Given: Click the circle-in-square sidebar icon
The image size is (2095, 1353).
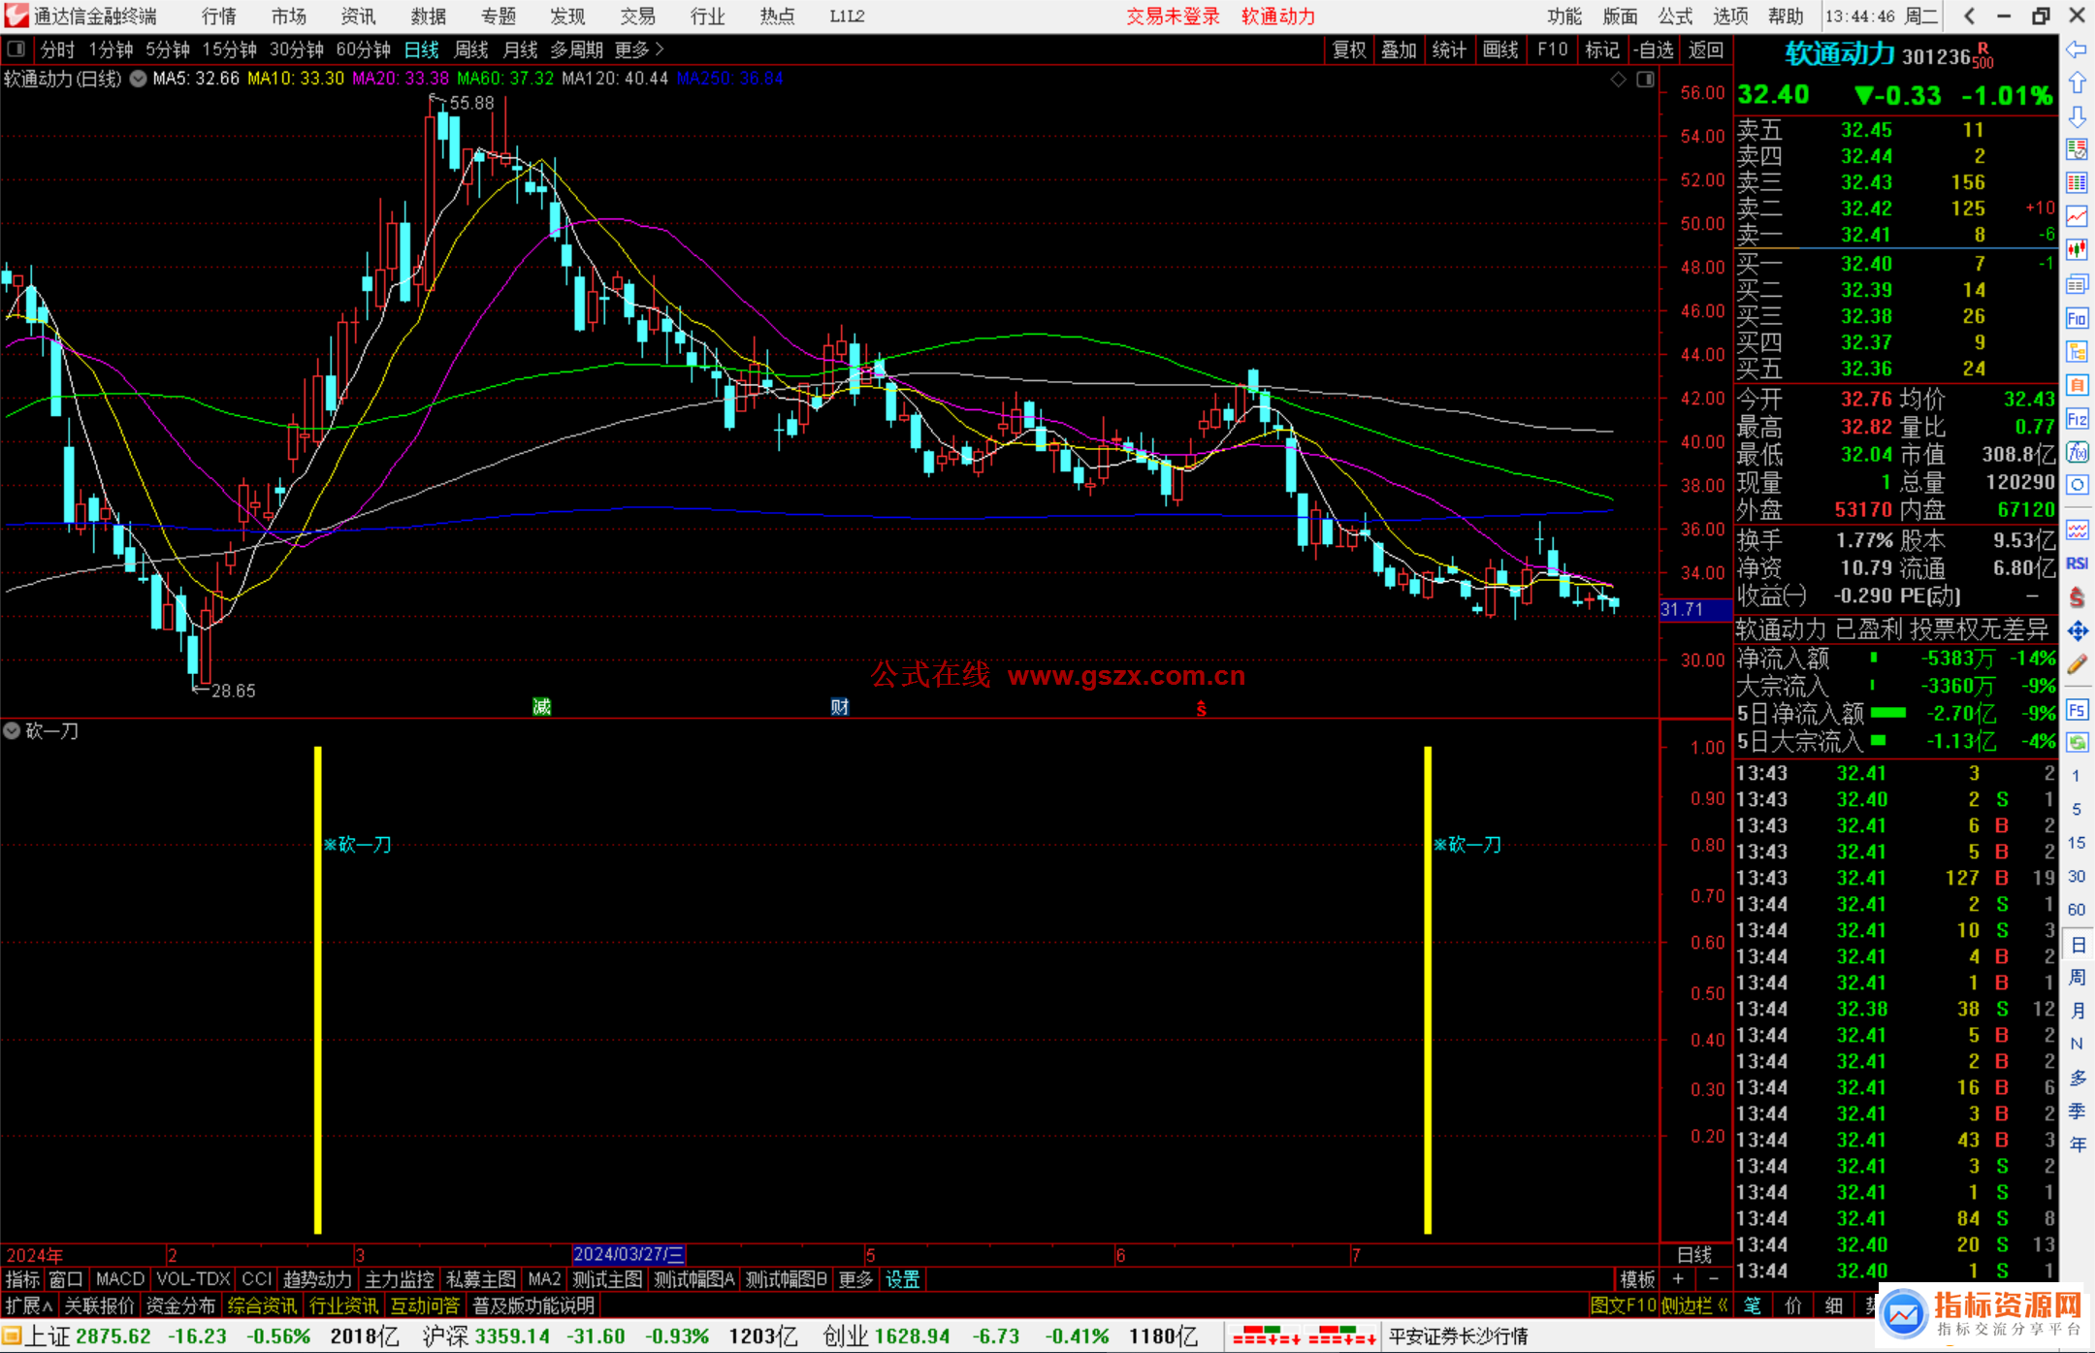Looking at the screenshot, I should pyautogui.click(x=2077, y=485).
